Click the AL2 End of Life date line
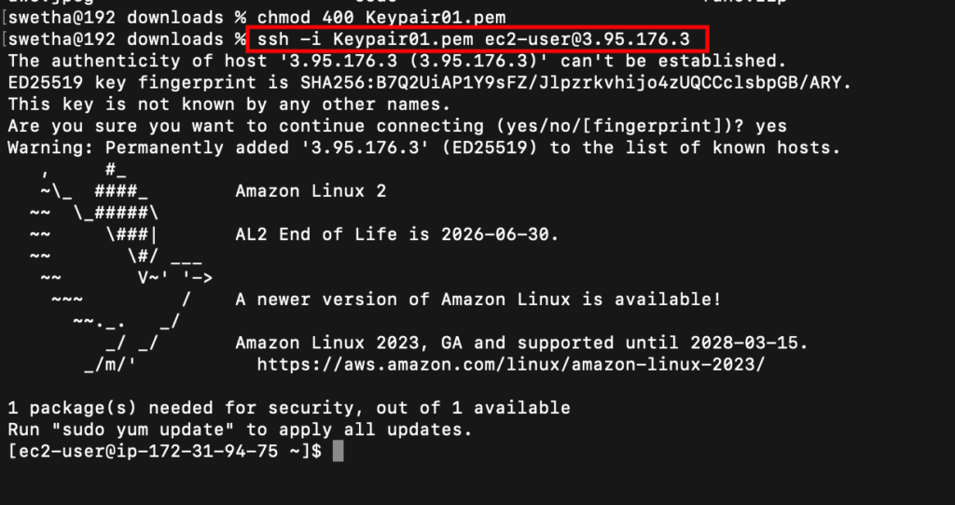Viewport: 955px width, 505px height. tap(397, 235)
